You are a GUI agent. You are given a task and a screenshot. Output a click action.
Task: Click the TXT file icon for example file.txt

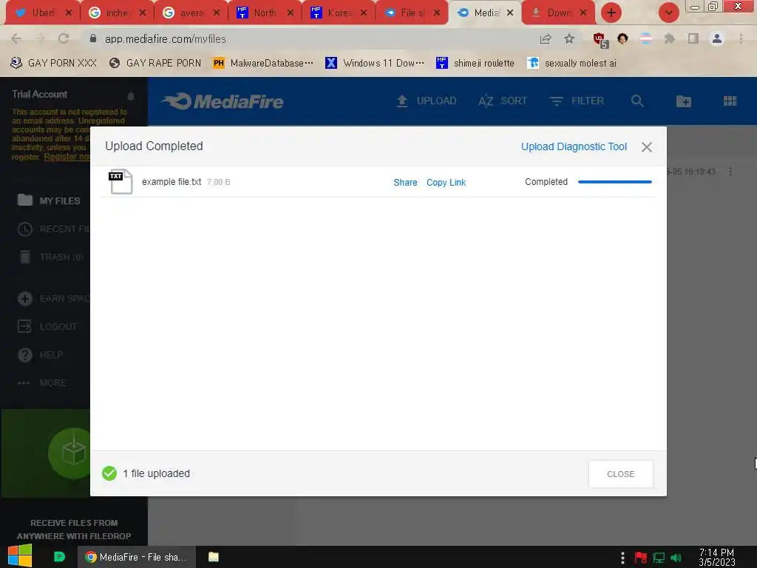coord(120,182)
